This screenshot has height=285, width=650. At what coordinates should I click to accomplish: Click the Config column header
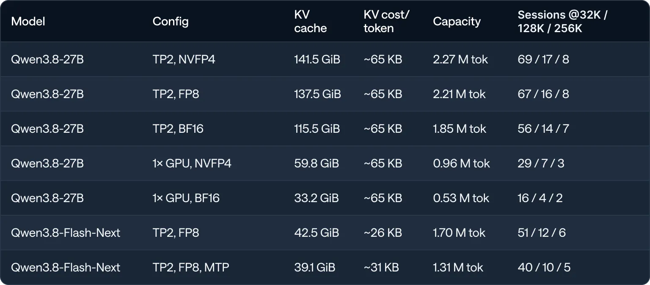[171, 21]
